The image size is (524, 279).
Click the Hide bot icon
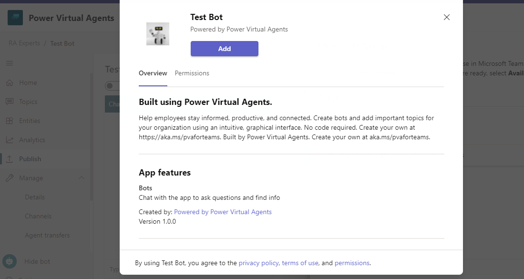[x=10, y=261]
